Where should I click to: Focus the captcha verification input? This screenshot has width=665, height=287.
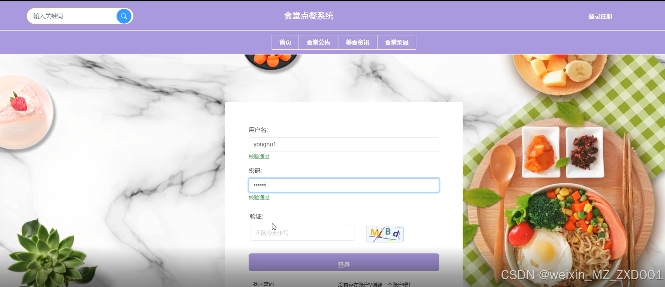tap(303, 233)
